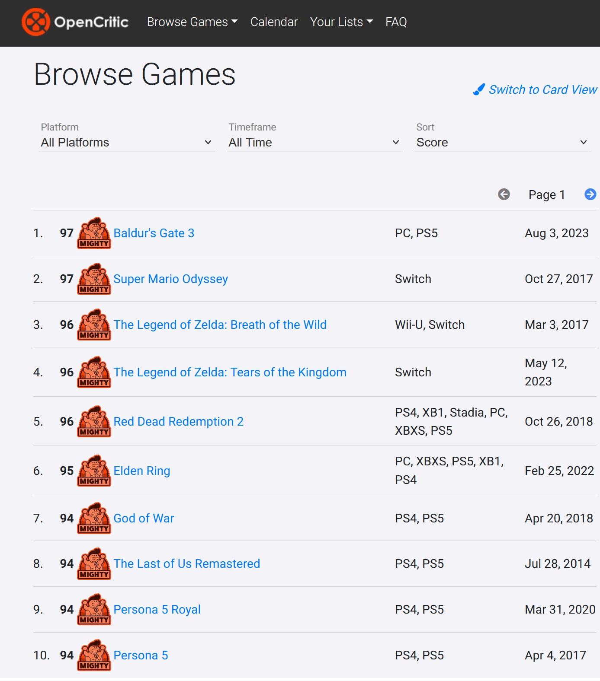600x681 pixels.
Task: Click Elden Ring's platforms list
Action: pos(449,471)
